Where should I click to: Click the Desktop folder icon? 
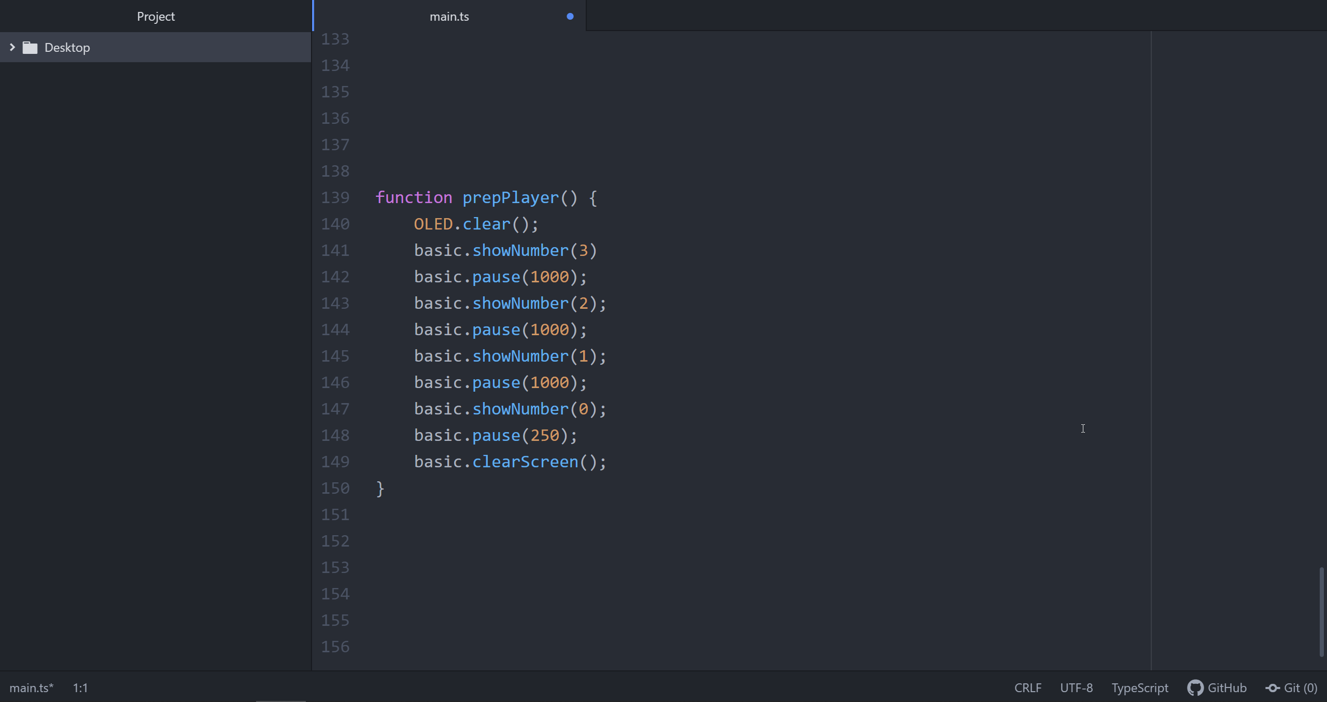[x=30, y=48]
